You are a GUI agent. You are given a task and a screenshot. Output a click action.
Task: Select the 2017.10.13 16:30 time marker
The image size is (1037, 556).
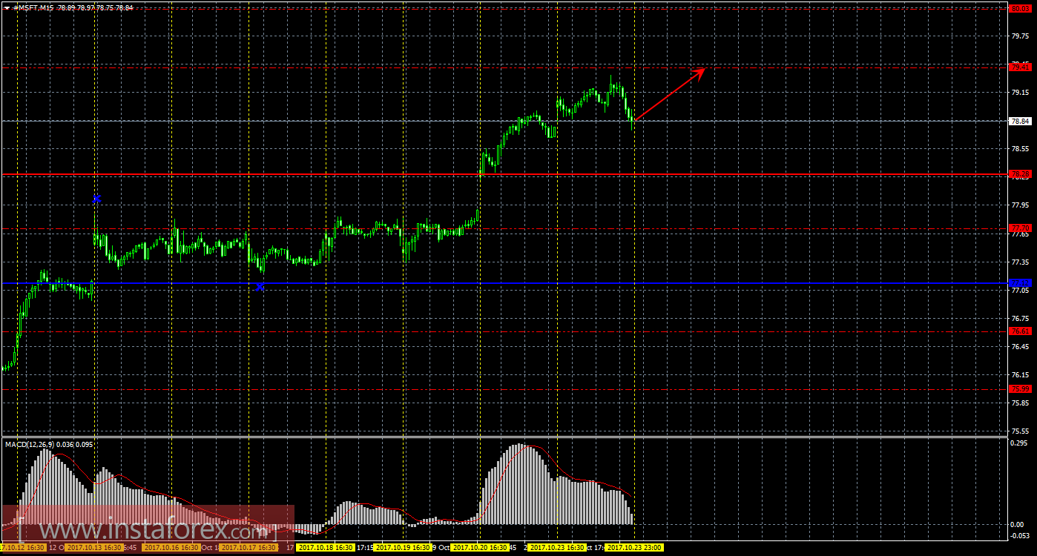point(93,548)
